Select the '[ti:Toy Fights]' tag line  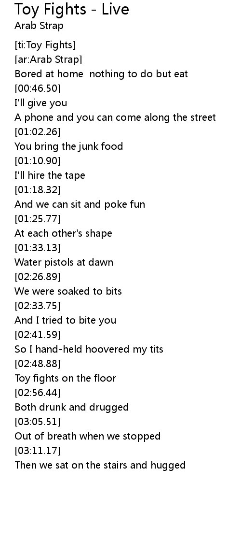[45, 45]
